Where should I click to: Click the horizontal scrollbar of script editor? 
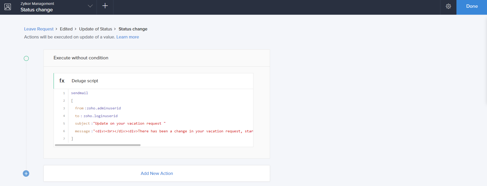click(x=98, y=145)
